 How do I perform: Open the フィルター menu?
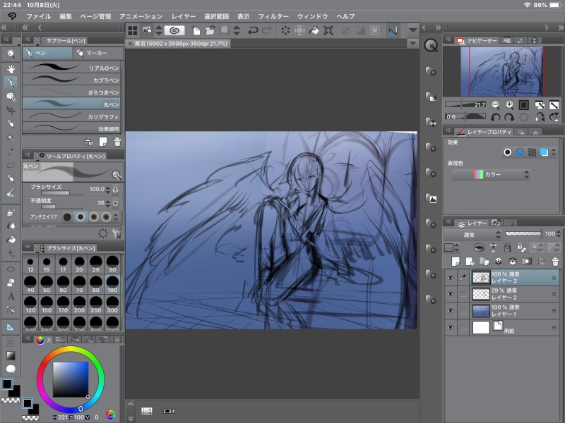coord(273,16)
